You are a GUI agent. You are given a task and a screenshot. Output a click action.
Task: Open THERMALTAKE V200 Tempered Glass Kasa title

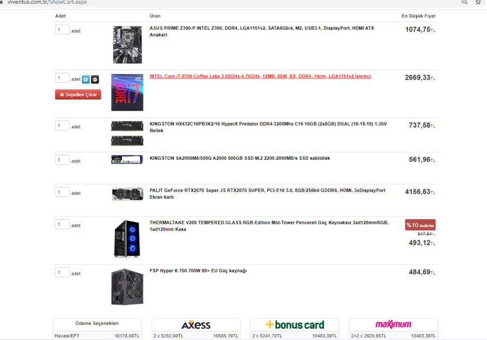click(x=269, y=226)
